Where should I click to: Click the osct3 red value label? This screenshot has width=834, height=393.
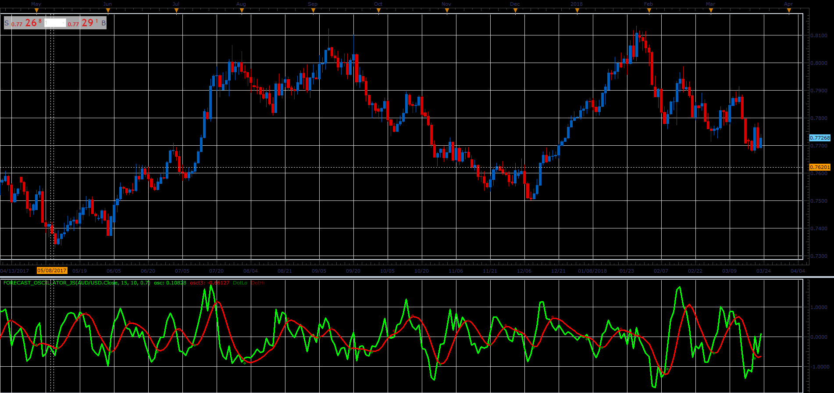(x=210, y=283)
